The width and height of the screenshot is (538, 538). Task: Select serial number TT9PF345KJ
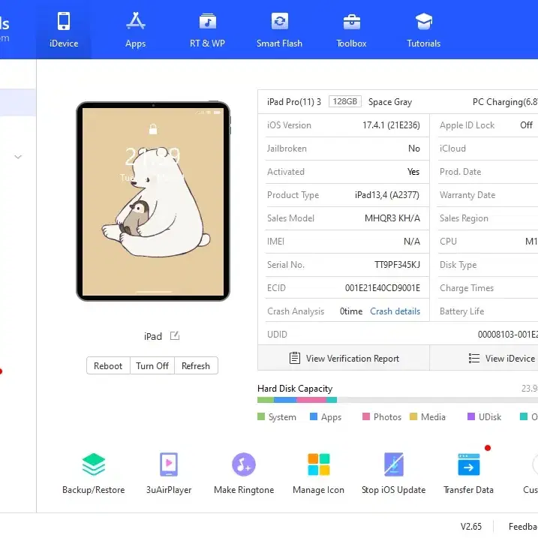pyautogui.click(x=397, y=265)
